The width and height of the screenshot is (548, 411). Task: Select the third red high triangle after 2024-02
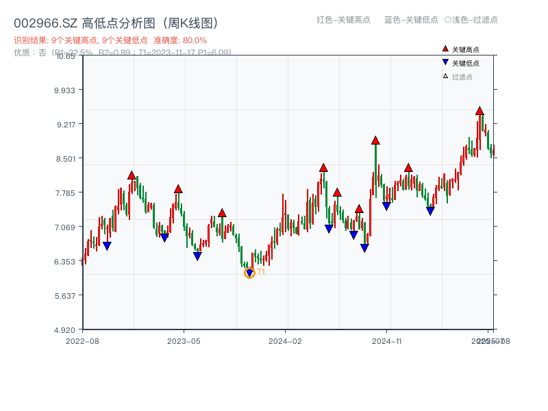pos(359,209)
